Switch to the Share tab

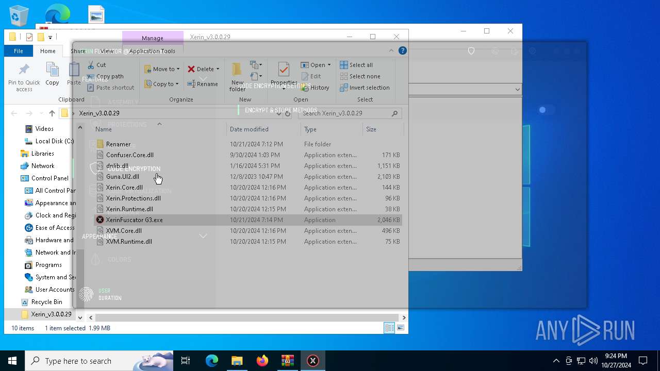(x=78, y=51)
